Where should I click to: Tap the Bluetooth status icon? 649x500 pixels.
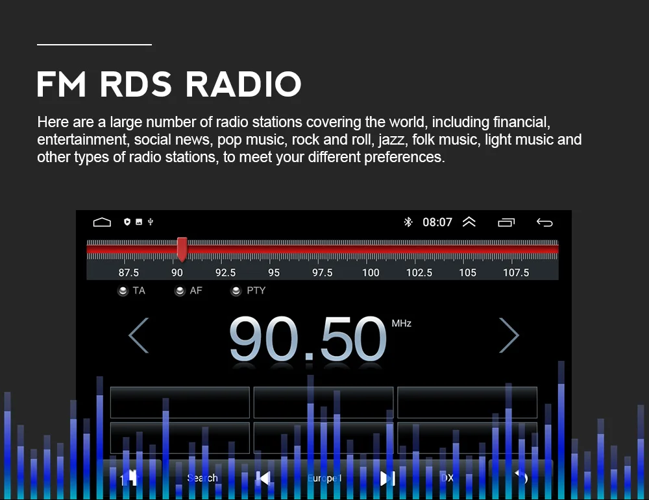click(x=408, y=222)
